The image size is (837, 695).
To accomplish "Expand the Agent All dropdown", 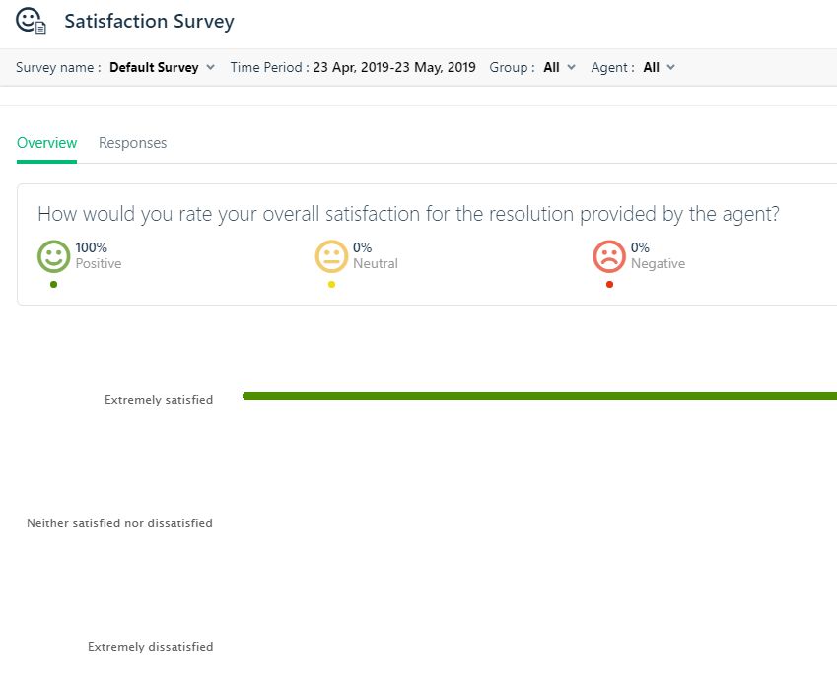I will click(660, 67).
